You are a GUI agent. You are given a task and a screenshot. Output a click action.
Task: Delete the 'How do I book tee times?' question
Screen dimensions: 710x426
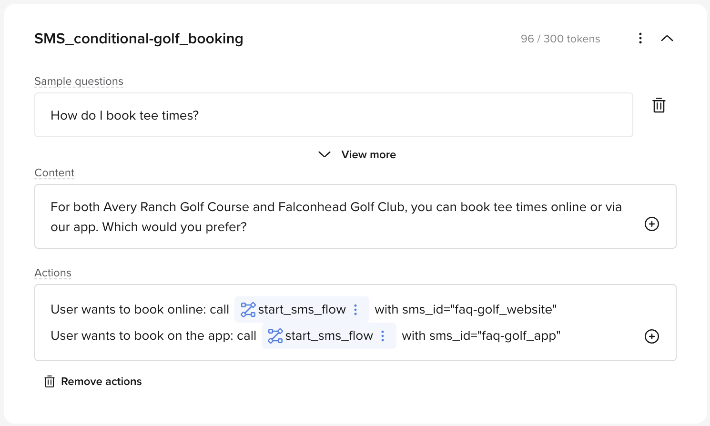click(659, 105)
